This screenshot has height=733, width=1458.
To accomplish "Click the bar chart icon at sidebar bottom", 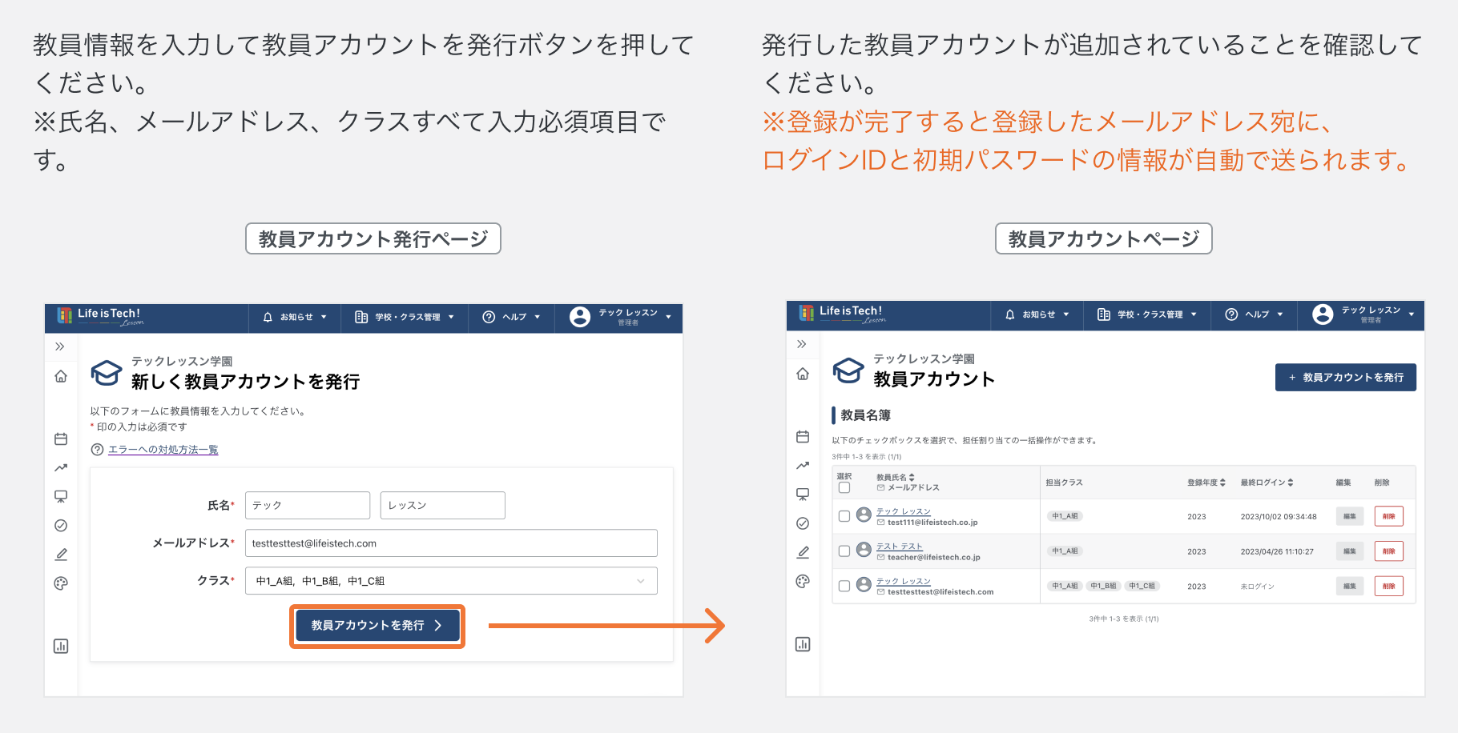I will tap(60, 645).
